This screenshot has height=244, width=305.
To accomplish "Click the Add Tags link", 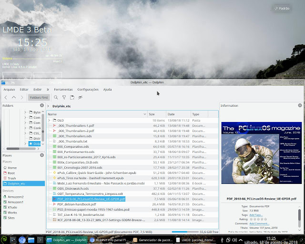I will [x=256, y=215].
